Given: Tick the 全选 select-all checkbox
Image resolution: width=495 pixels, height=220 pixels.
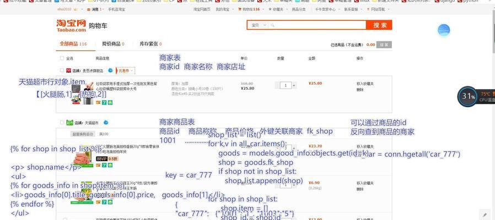Looking at the screenshot, I should [62, 58].
